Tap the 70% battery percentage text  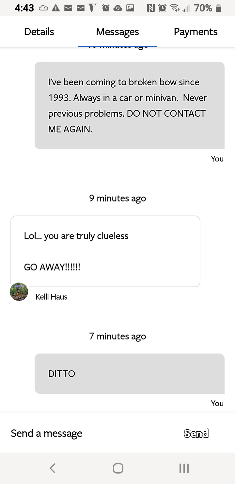click(x=203, y=8)
